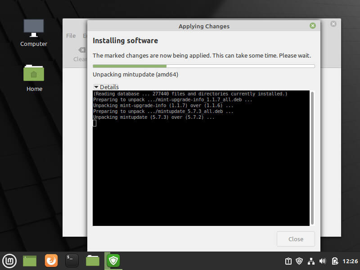Open the Home folder desktop icon

tap(34, 77)
